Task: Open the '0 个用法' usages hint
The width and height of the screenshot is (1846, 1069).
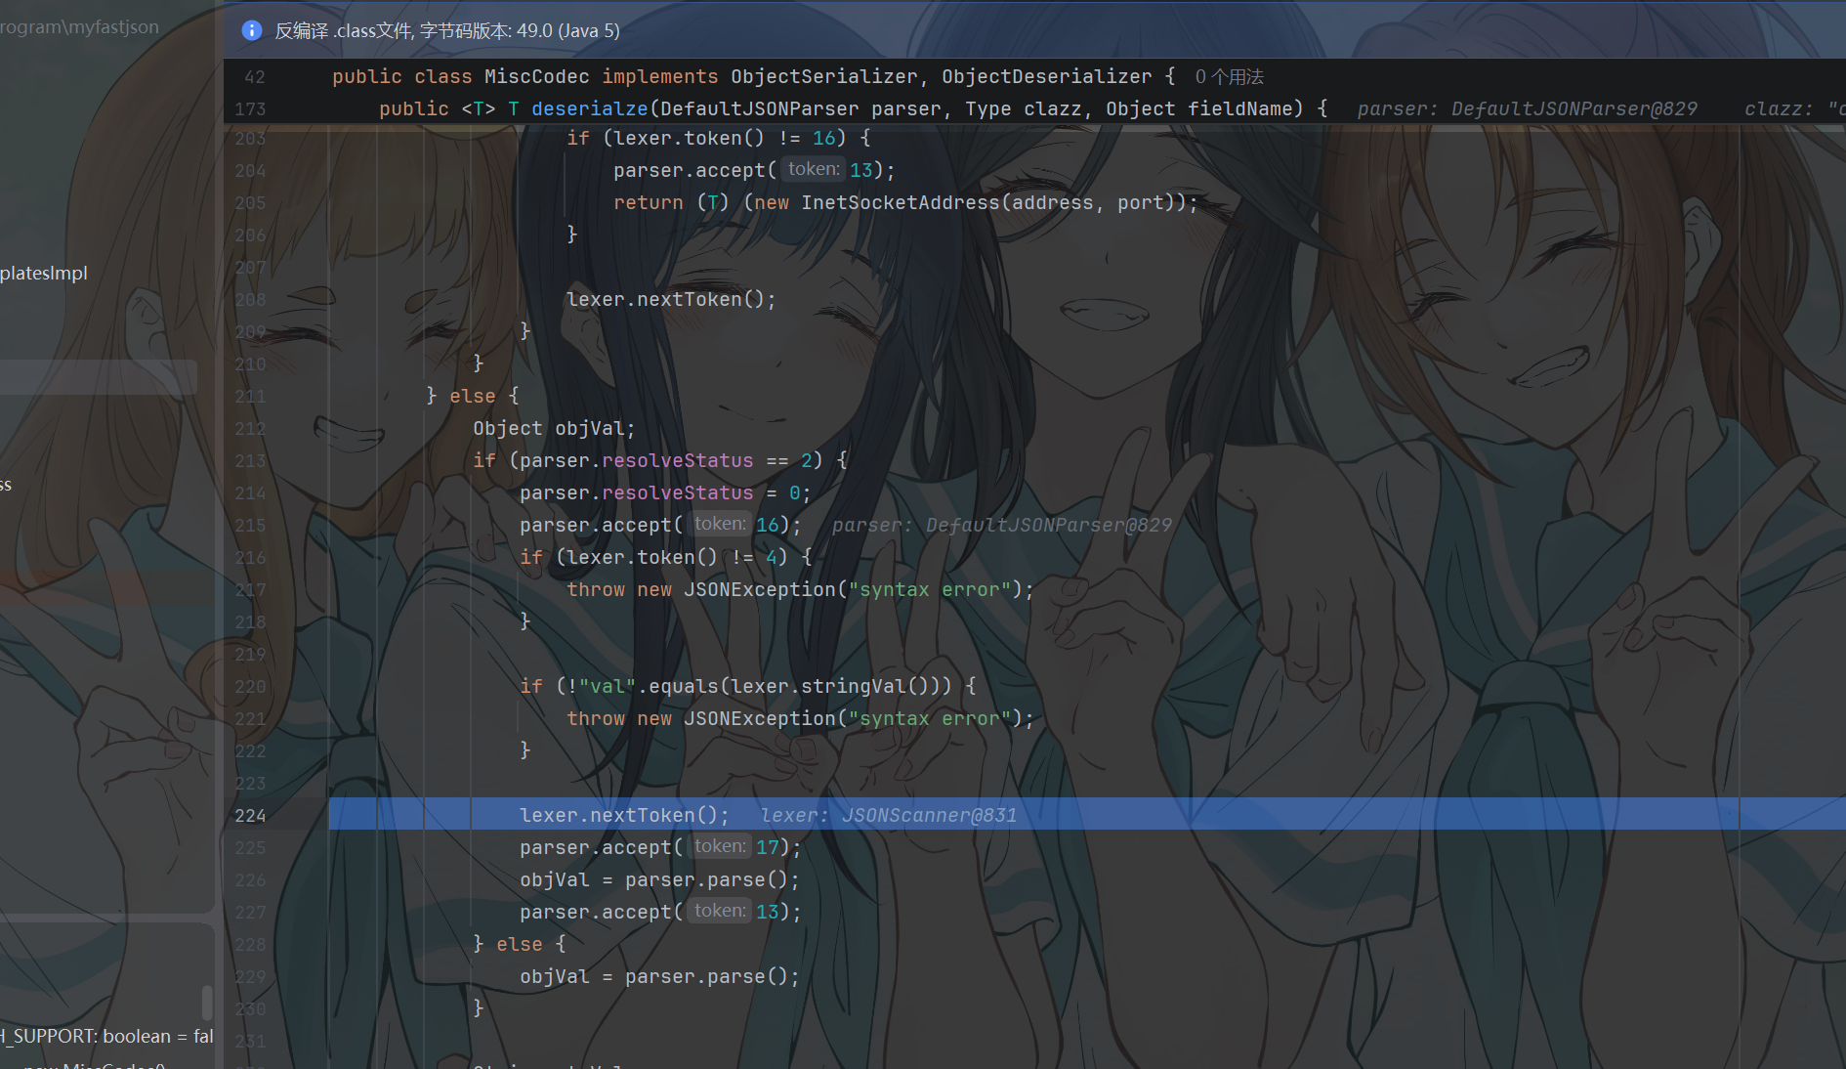Action: click(1229, 76)
